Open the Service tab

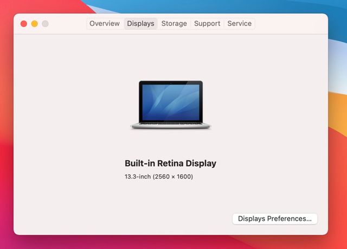(x=240, y=23)
